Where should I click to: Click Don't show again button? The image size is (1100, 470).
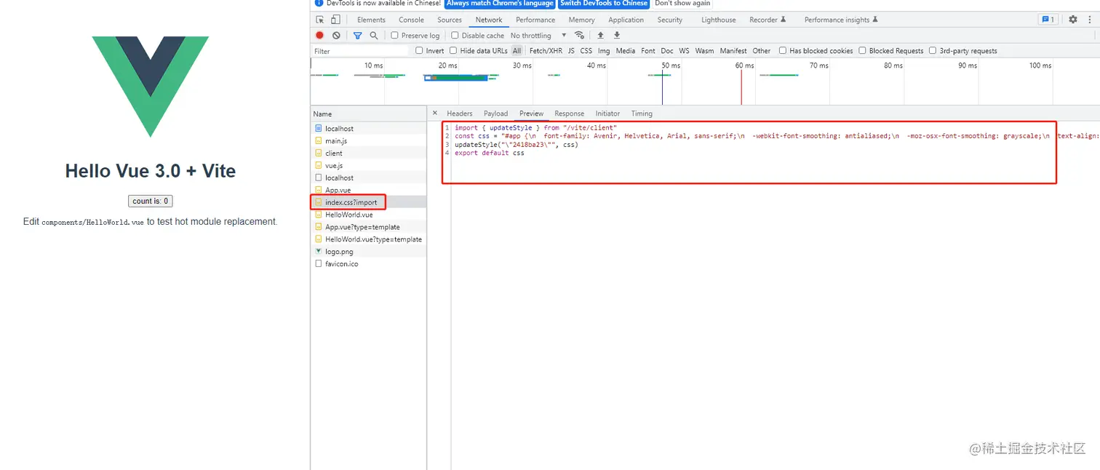tap(682, 4)
